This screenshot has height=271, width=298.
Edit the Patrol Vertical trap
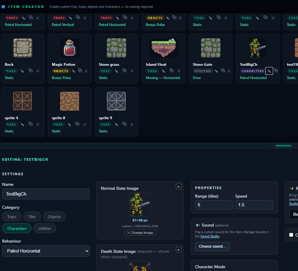coord(71,18)
